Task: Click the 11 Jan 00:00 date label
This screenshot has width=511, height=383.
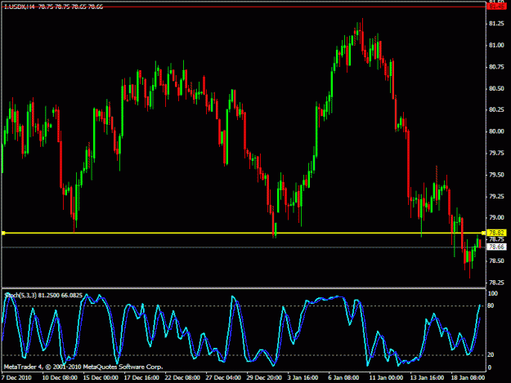Action: pos(386,378)
